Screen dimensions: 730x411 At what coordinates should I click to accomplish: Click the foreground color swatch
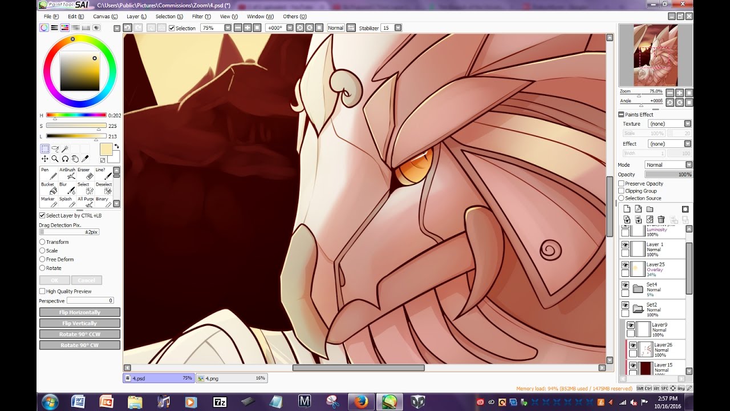pos(106,150)
